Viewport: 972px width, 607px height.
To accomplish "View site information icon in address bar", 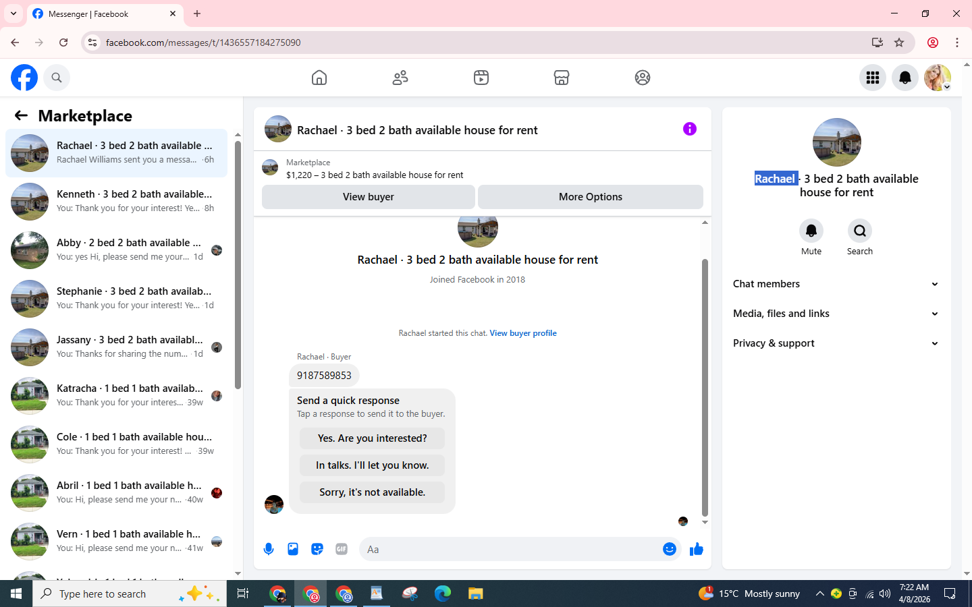I will [x=92, y=42].
